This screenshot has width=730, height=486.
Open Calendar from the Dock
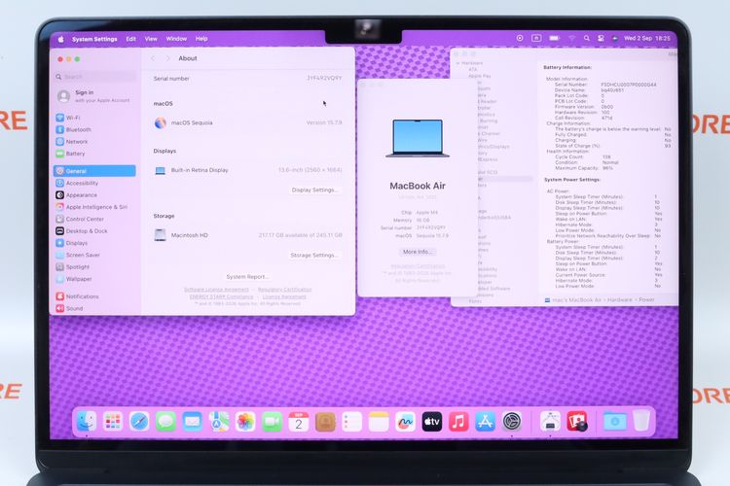tap(299, 421)
